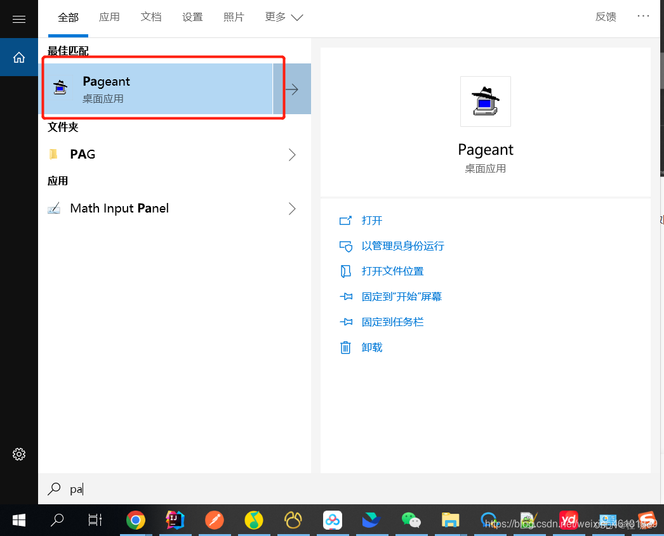Click the 打开 open icon

[345, 220]
